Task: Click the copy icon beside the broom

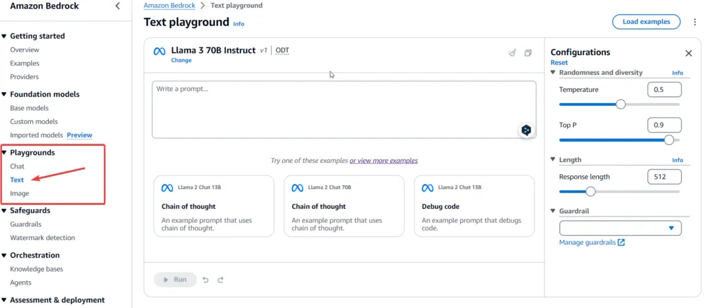Action: click(x=528, y=52)
